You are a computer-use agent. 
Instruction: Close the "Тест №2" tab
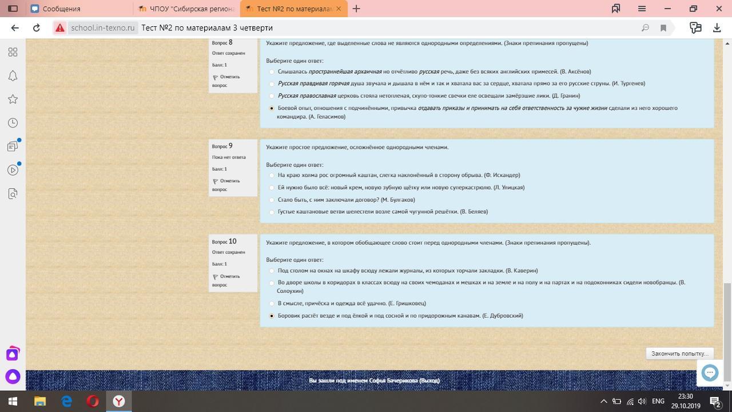tap(339, 9)
